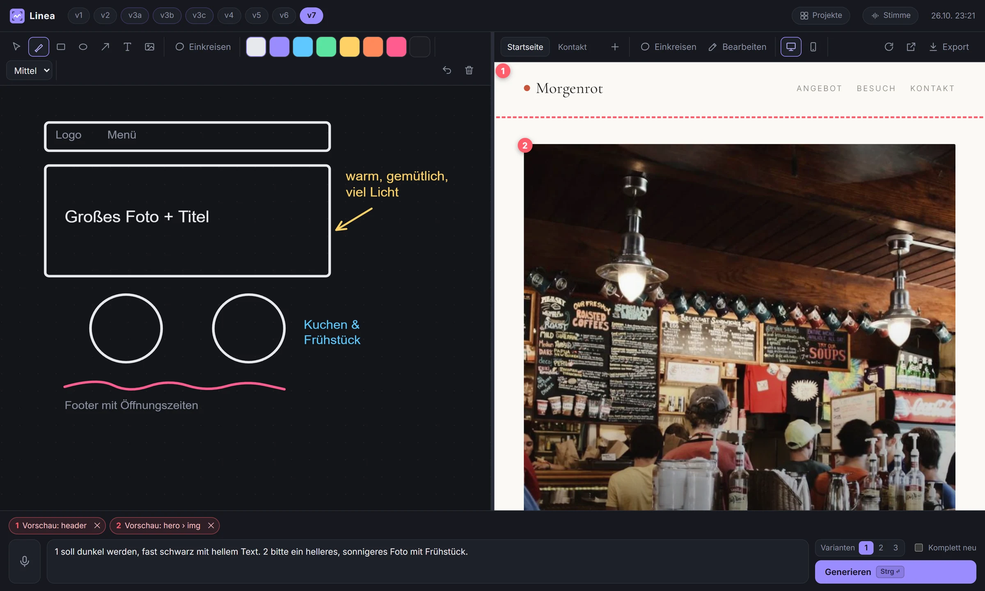Select the Startseite page tab

[525, 47]
